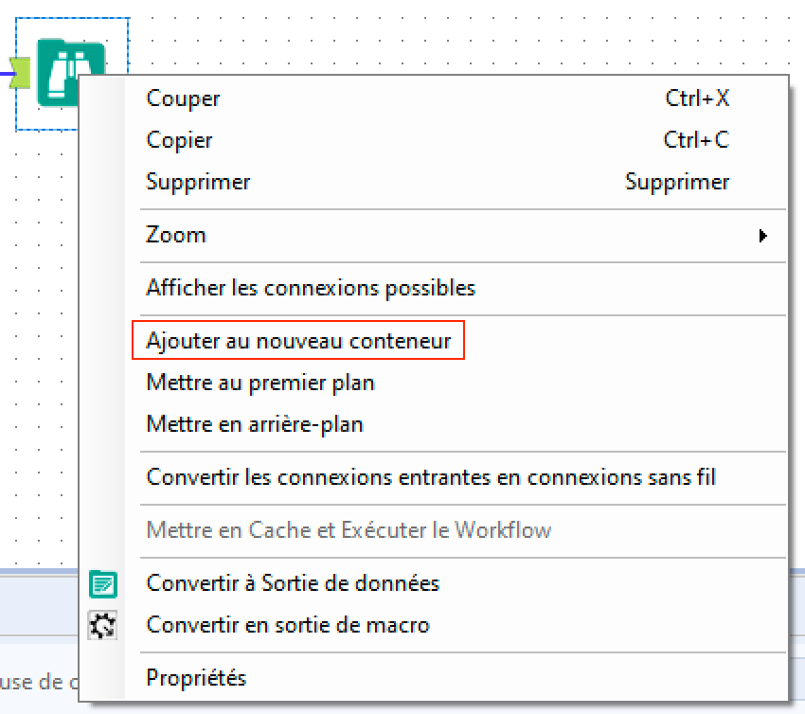Pick the Supprimer menu entry

tap(198, 182)
